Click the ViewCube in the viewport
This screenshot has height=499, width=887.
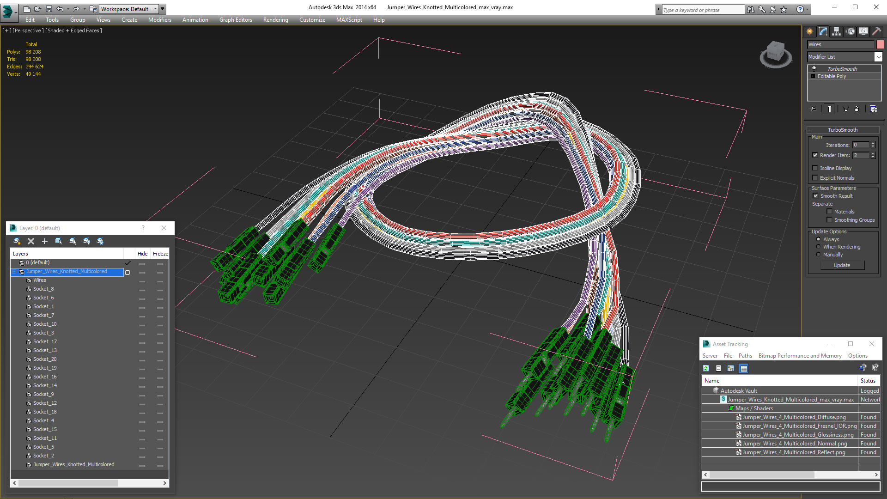[776, 55]
